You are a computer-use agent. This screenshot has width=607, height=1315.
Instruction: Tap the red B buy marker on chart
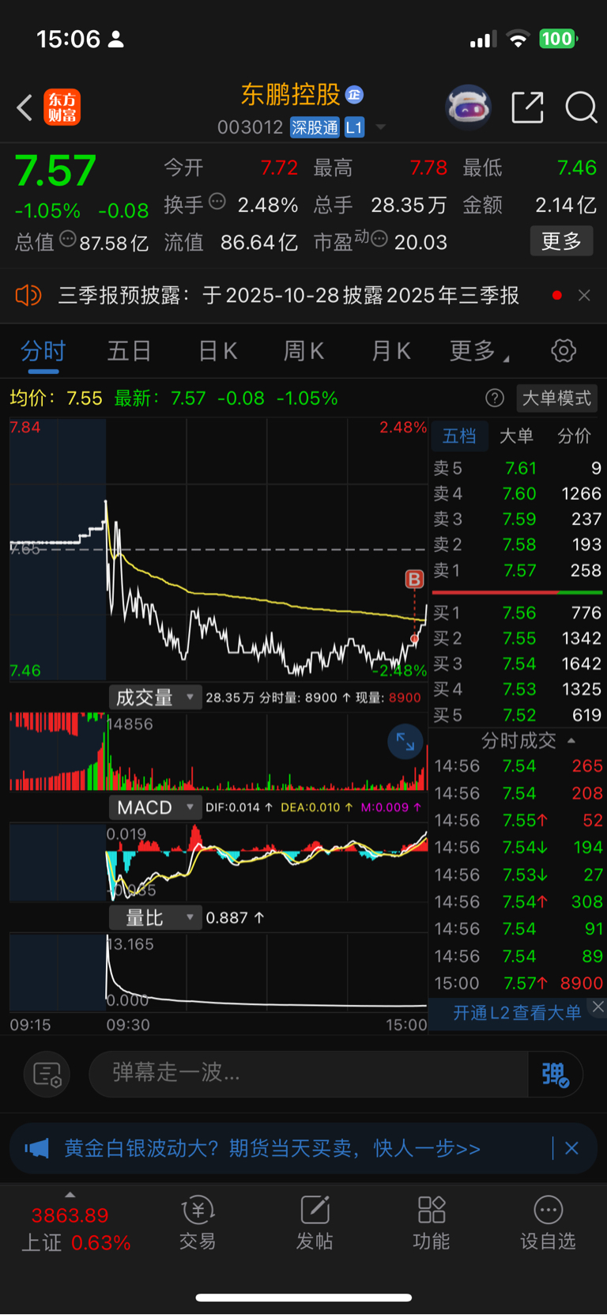coord(414,579)
